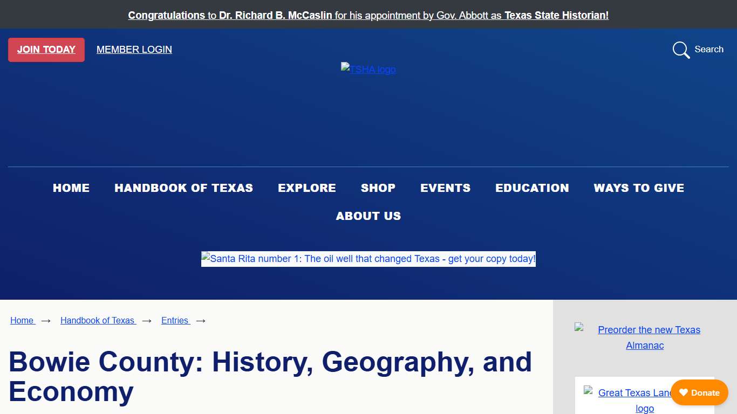Click the Entries breadcrumb link
Viewport: 737px width, 414px height.
(175, 320)
